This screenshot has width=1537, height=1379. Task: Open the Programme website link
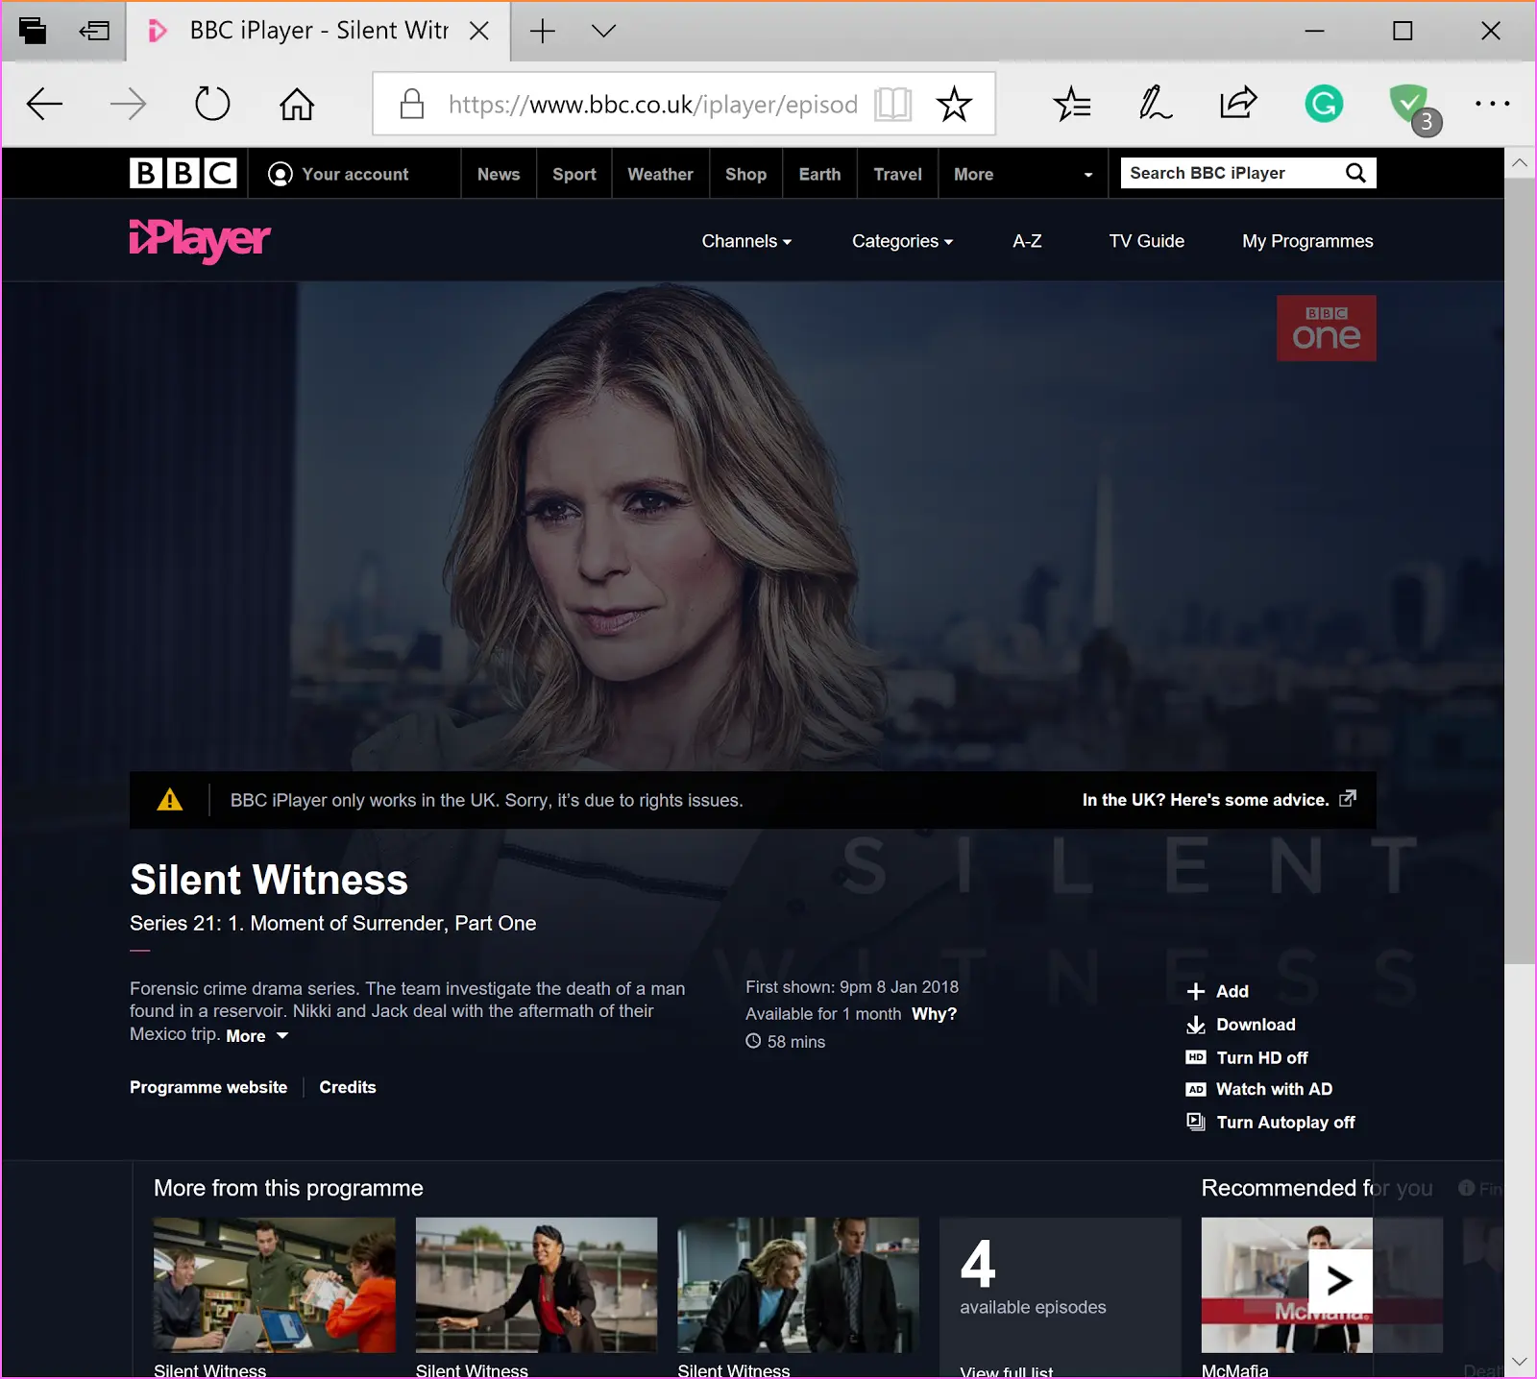click(x=208, y=1087)
